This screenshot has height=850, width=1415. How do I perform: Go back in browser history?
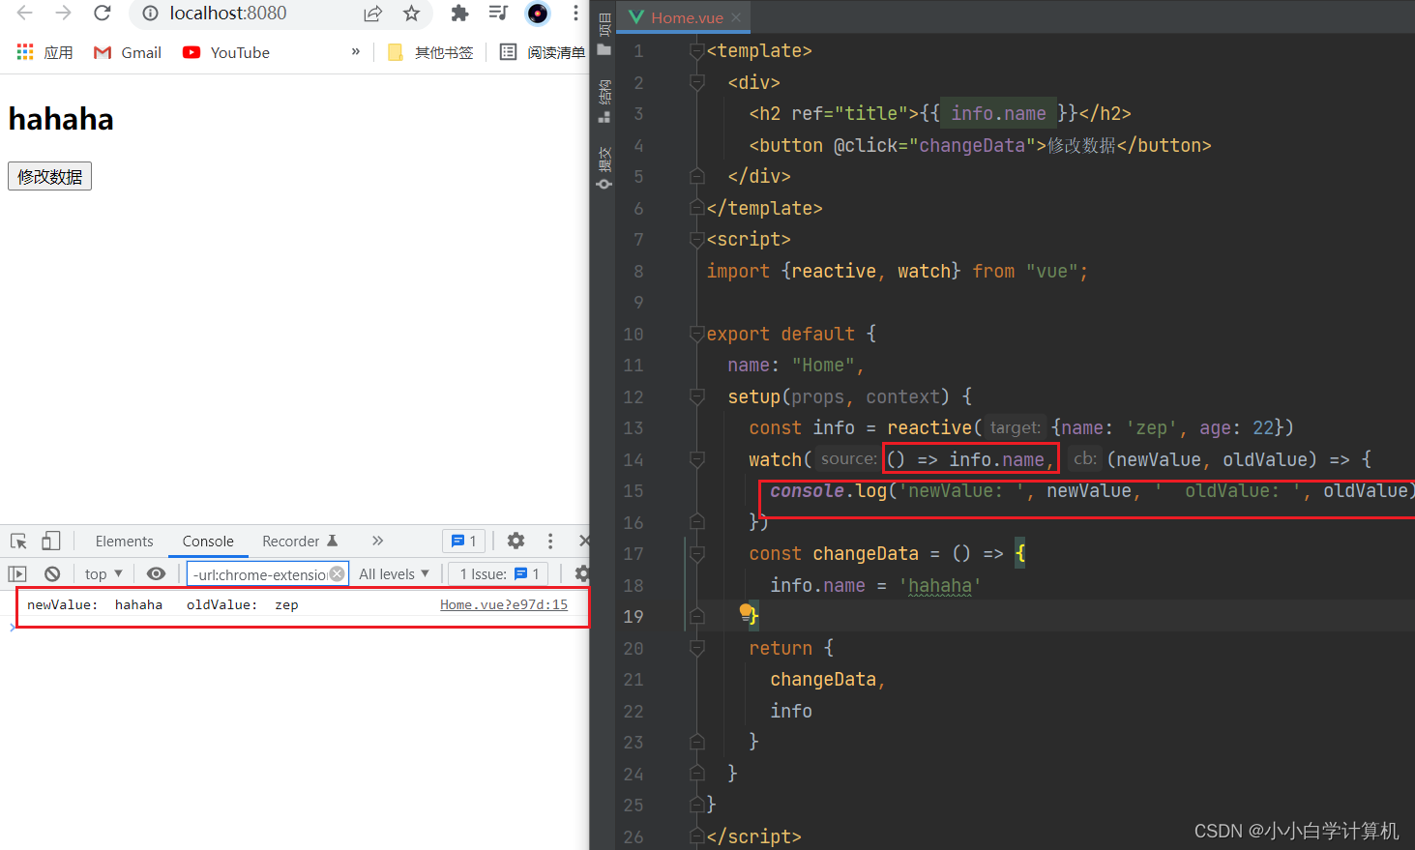[25, 13]
